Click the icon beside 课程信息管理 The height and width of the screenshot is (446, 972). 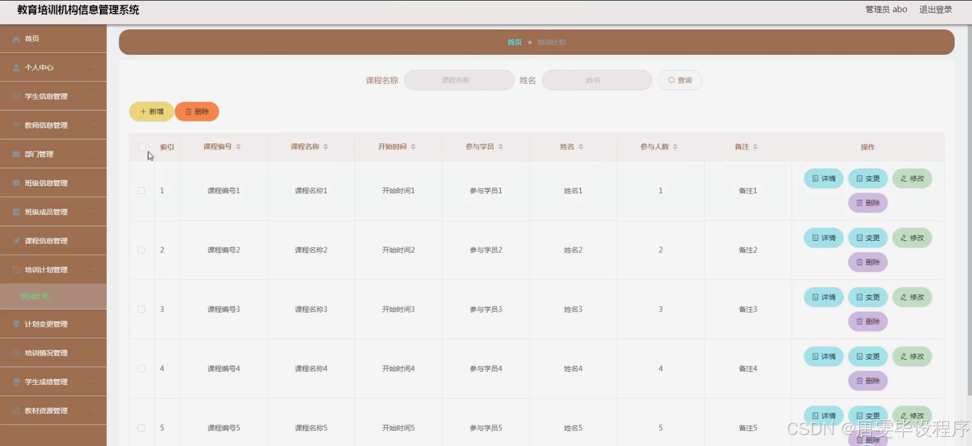click(16, 241)
